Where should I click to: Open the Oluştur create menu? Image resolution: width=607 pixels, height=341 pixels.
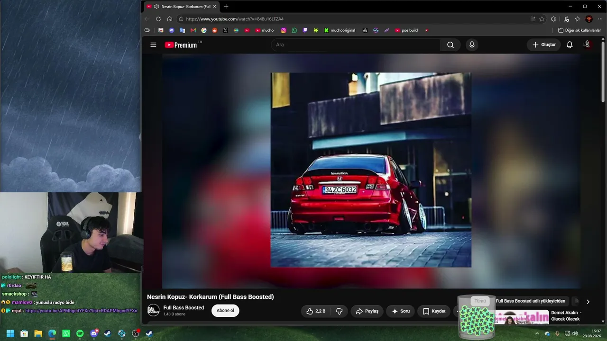point(544,45)
